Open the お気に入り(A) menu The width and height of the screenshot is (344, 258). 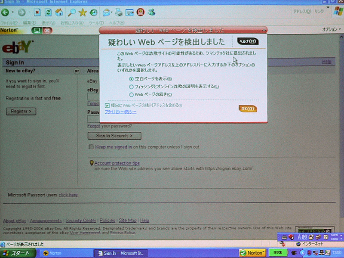point(72,23)
